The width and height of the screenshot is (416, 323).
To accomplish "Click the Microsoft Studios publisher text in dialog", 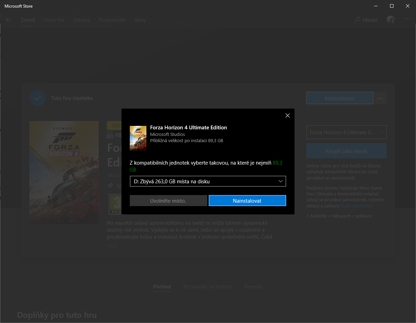I will tap(168, 134).
